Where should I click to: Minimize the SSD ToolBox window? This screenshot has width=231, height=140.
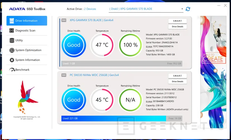pos(219,6)
